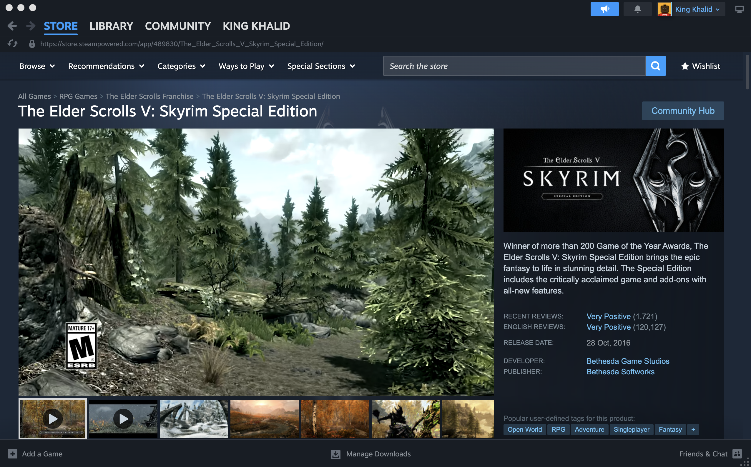The height and width of the screenshot is (467, 751).
Task: Open Manage Downloads
Action: [x=371, y=453]
